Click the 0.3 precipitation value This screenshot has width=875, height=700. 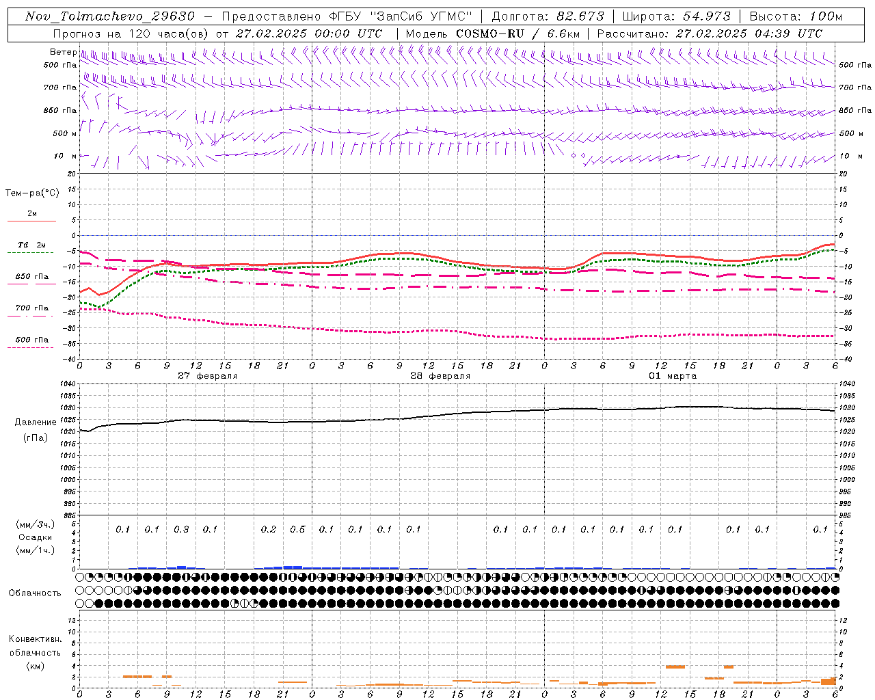pos(181,530)
